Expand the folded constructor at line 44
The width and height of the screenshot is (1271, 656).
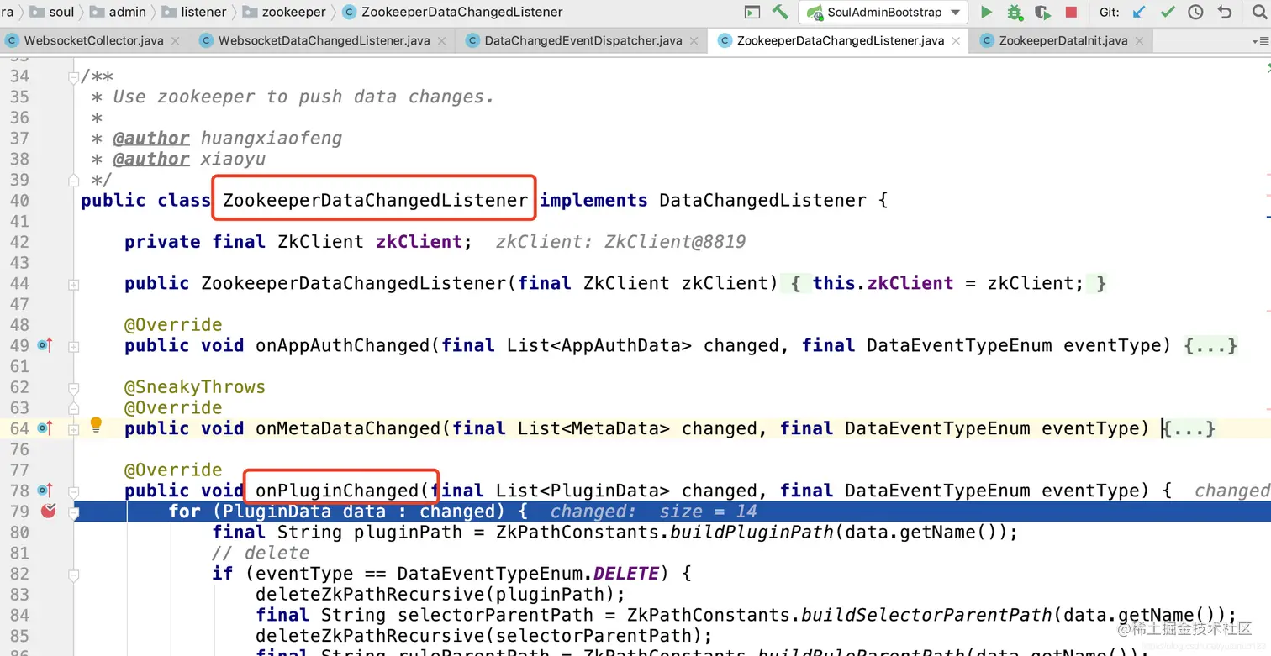coord(73,284)
